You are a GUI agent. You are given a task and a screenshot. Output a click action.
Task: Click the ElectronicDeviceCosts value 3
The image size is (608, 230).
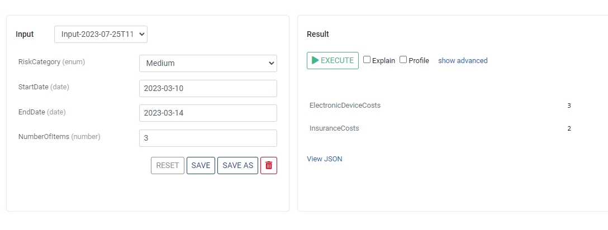[x=569, y=105]
